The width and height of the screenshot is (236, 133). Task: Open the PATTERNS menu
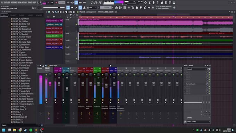14,2
